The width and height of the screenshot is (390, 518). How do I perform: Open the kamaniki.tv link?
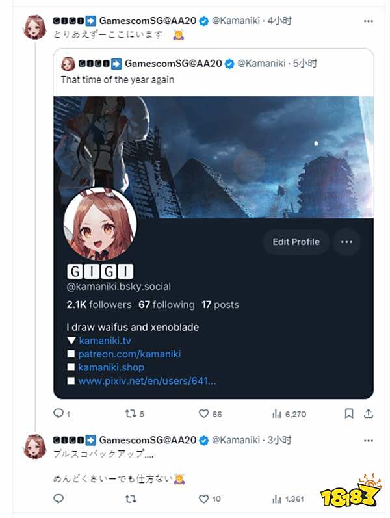(105, 341)
